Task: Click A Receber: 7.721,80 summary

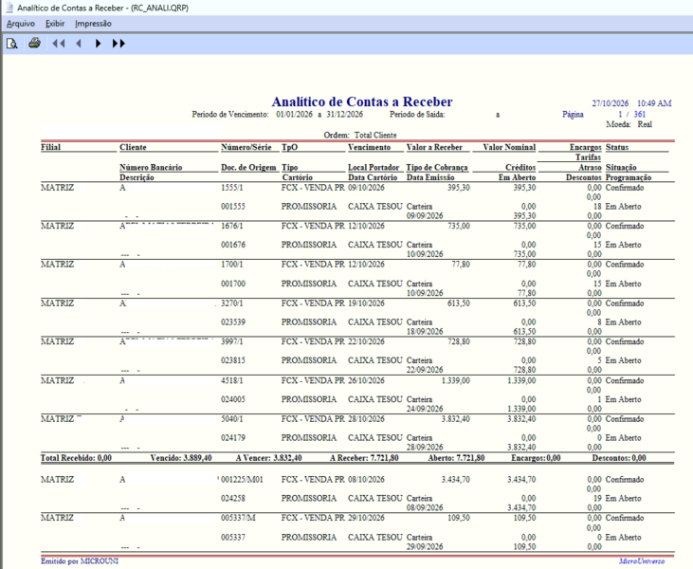Action: pos(364,458)
